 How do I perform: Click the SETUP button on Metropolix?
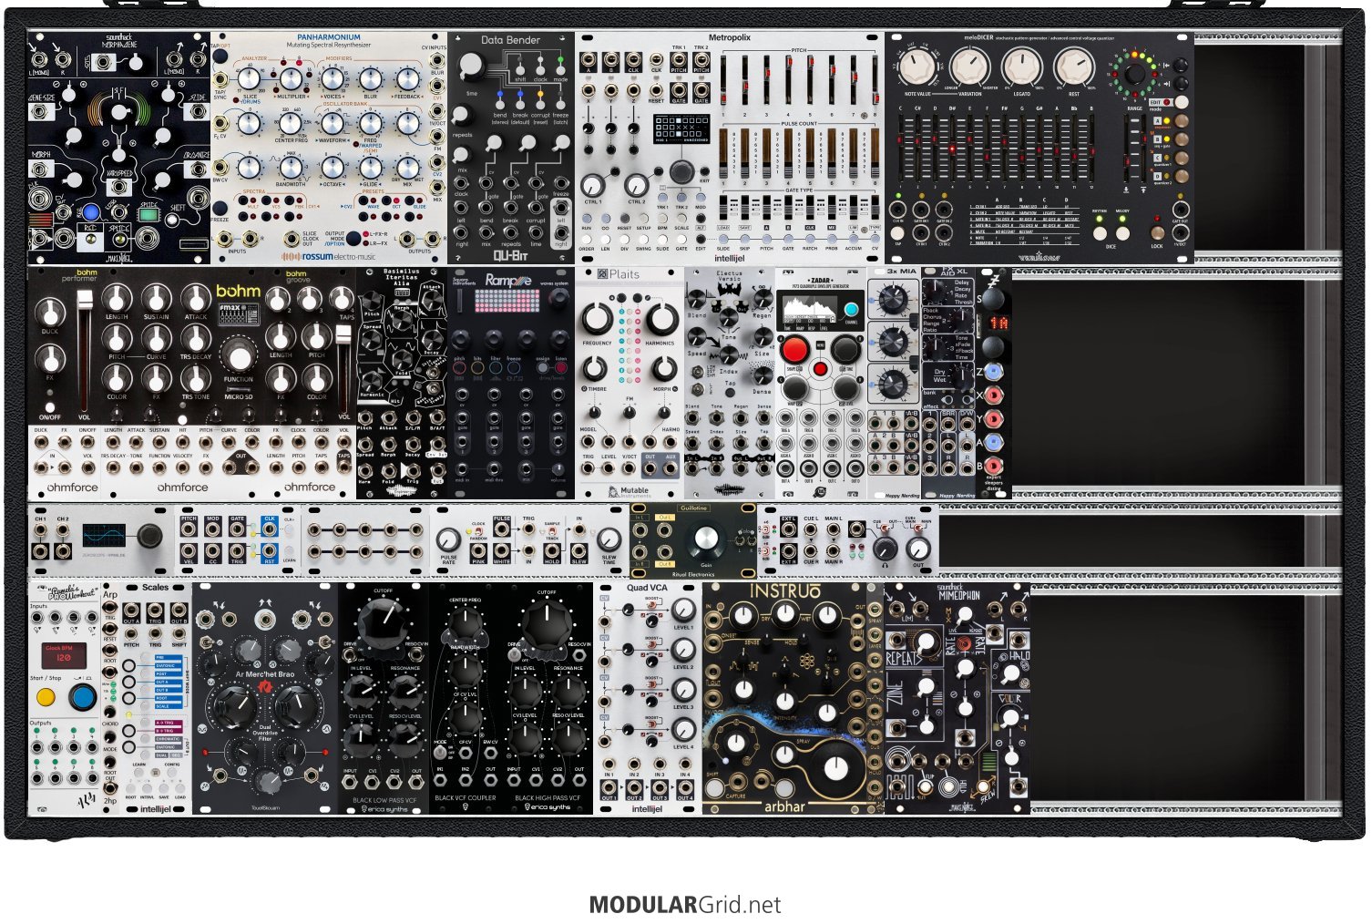pos(643,217)
